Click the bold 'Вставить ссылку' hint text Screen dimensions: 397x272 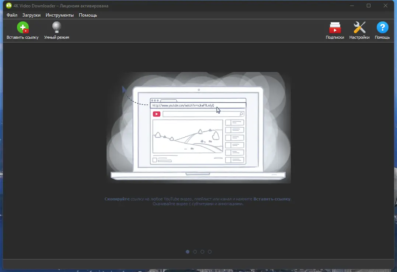click(x=272, y=199)
